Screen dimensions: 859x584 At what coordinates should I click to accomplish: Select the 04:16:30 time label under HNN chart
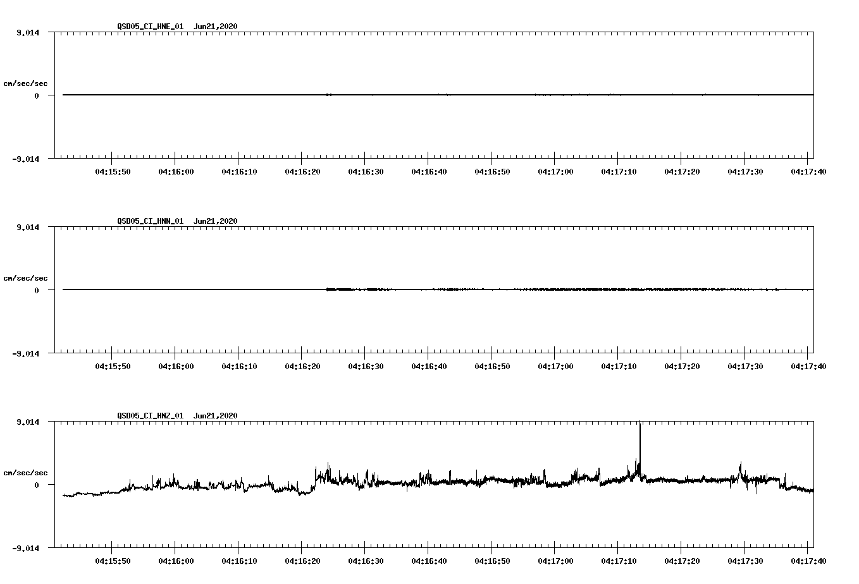(366, 366)
